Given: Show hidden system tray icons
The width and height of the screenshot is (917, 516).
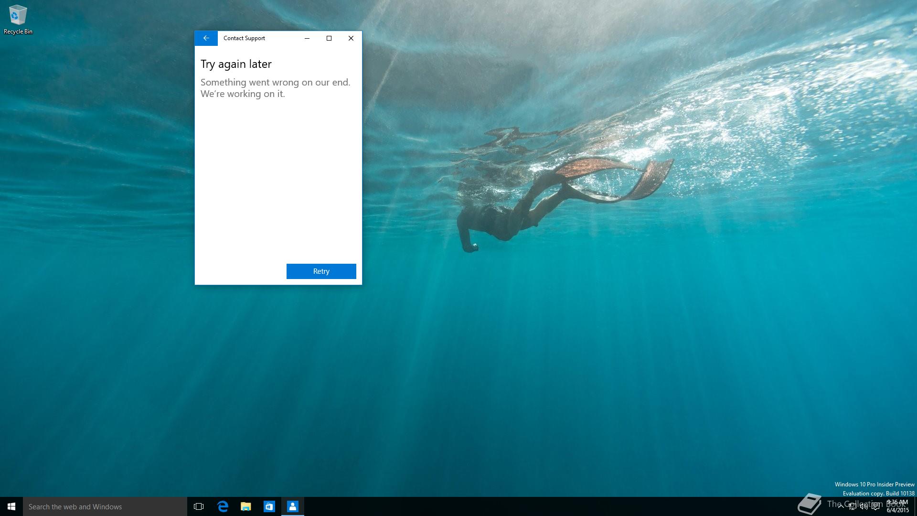Looking at the screenshot, I should [x=841, y=506].
